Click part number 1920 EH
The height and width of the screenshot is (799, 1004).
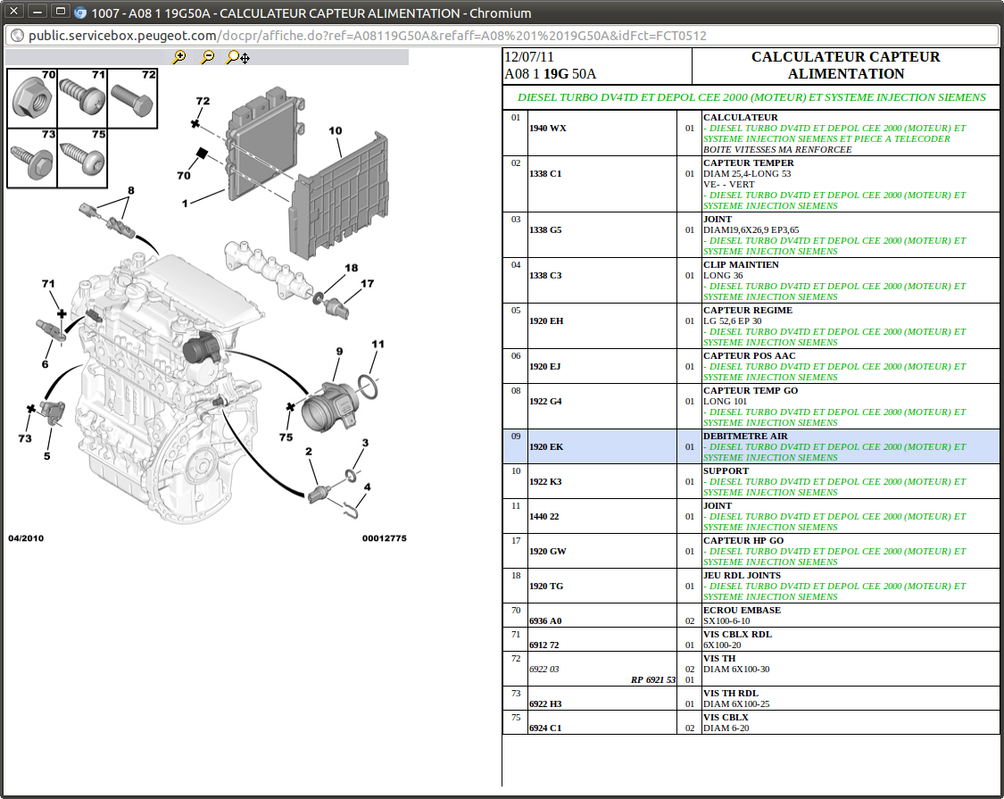(x=546, y=321)
